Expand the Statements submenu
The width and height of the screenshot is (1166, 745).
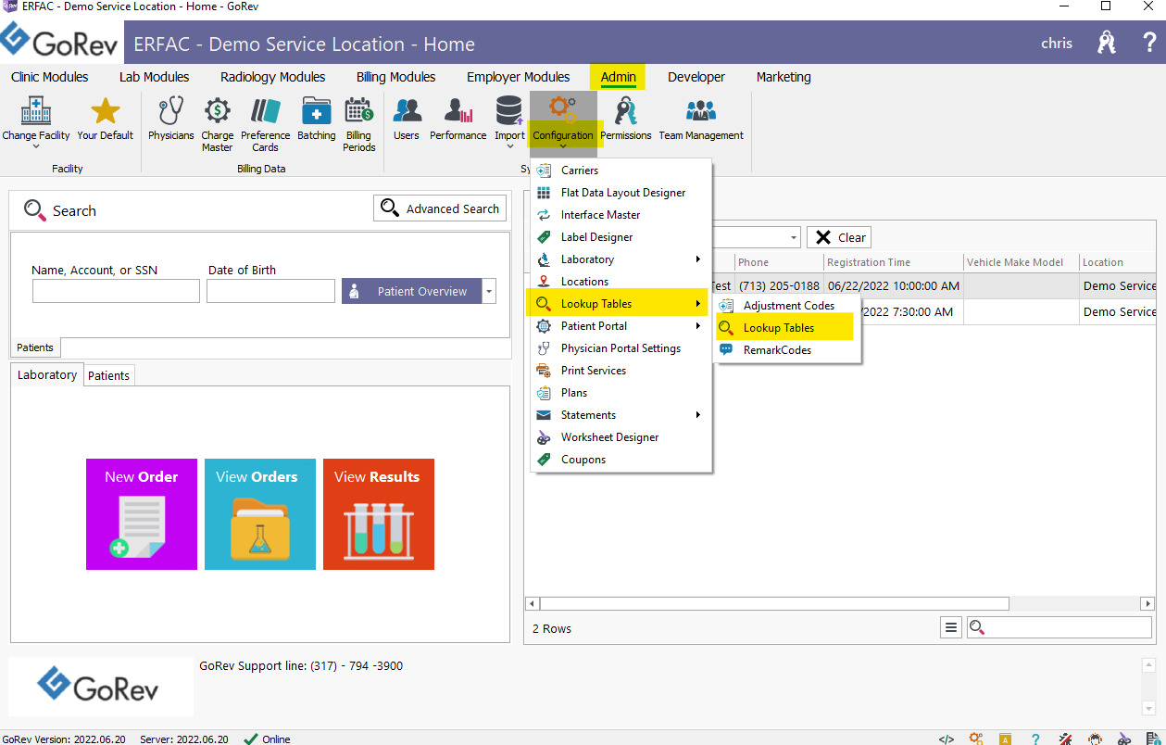coord(587,414)
